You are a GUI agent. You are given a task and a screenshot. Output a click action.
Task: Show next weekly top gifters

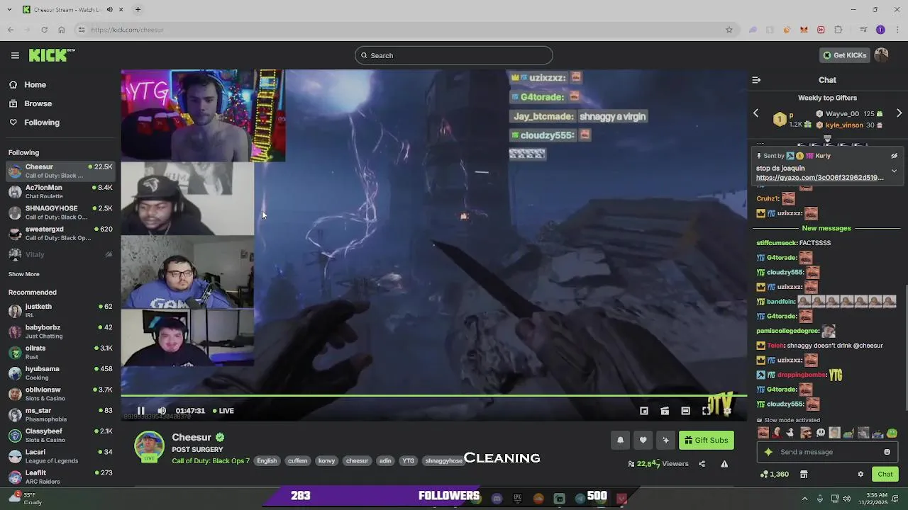click(899, 113)
